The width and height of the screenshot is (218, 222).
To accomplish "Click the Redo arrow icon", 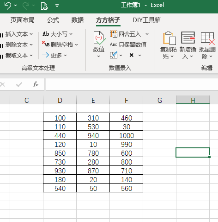I will [x=26, y=6].
